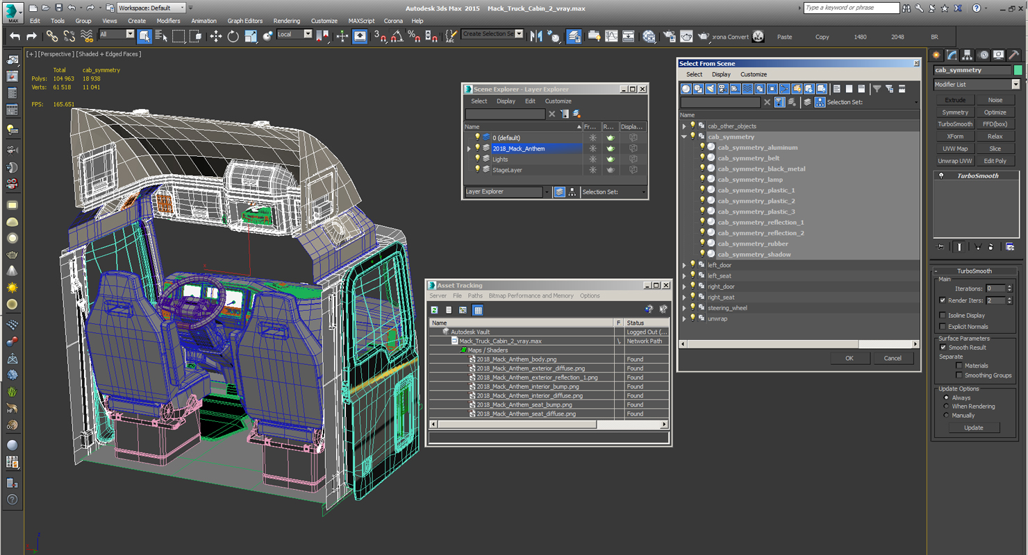1028x555 pixels.
Task: Click Table View icon in Asset Tracking
Action: pos(478,310)
